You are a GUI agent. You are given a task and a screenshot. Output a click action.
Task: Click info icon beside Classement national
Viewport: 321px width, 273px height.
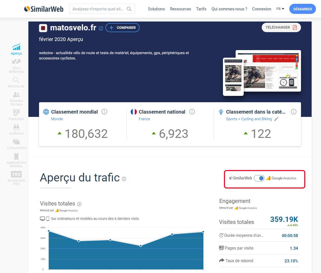pos(192,112)
